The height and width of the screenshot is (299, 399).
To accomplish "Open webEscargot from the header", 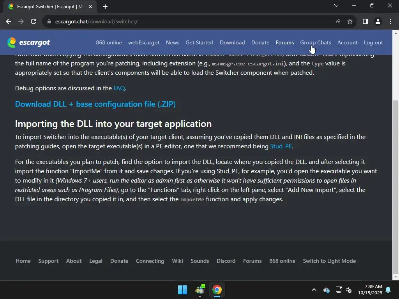I will point(144,42).
